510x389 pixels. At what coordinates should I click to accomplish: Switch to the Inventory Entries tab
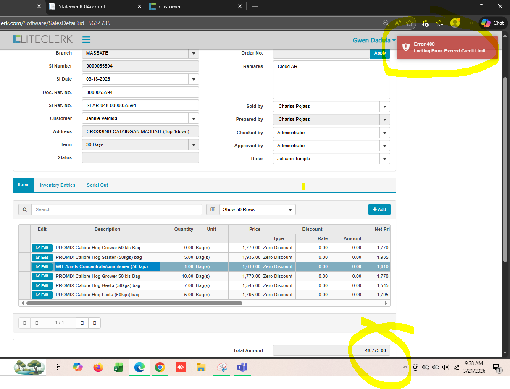[x=58, y=185]
